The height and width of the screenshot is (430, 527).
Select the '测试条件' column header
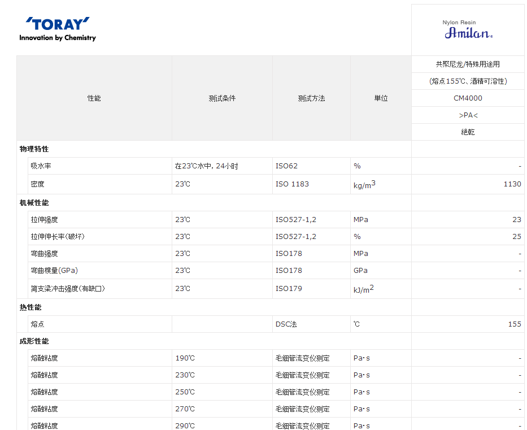coord(222,98)
